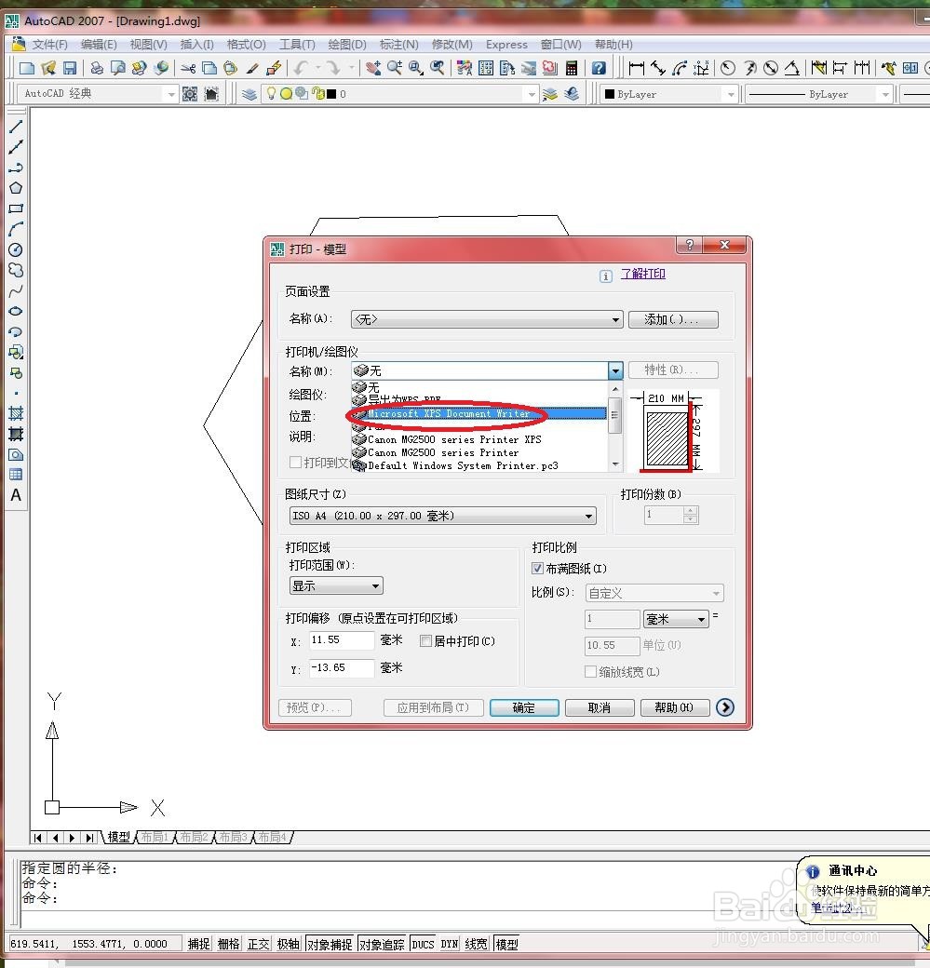This screenshot has height=968, width=930.
Task: Click the 添加 button for page setup
Action: (x=673, y=319)
